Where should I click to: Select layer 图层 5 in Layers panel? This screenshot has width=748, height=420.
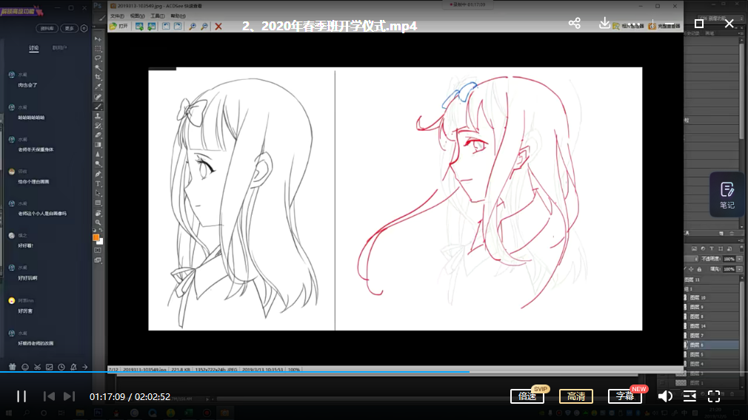tap(711, 355)
